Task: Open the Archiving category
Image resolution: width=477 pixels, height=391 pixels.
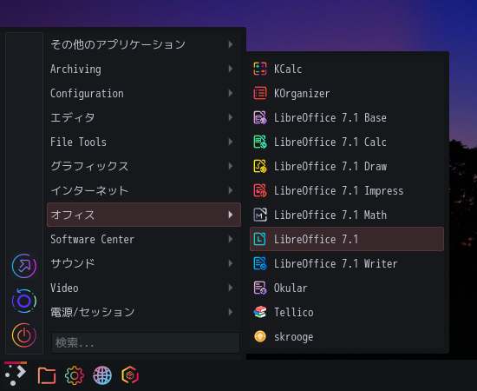Action: pyautogui.click(x=144, y=69)
